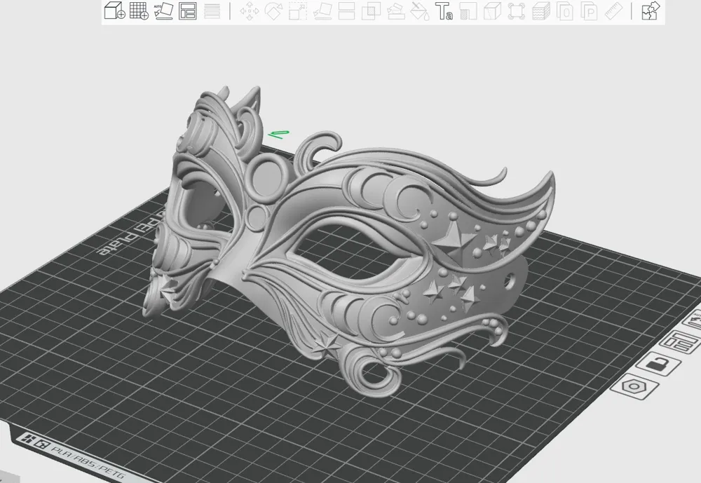This screenshot has width=701, height=483.
Task: Toggle the plate lock icon
Action: coord(658,364)
